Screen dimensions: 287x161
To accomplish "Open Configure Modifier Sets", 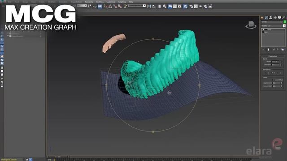I will tap(283, 50).
